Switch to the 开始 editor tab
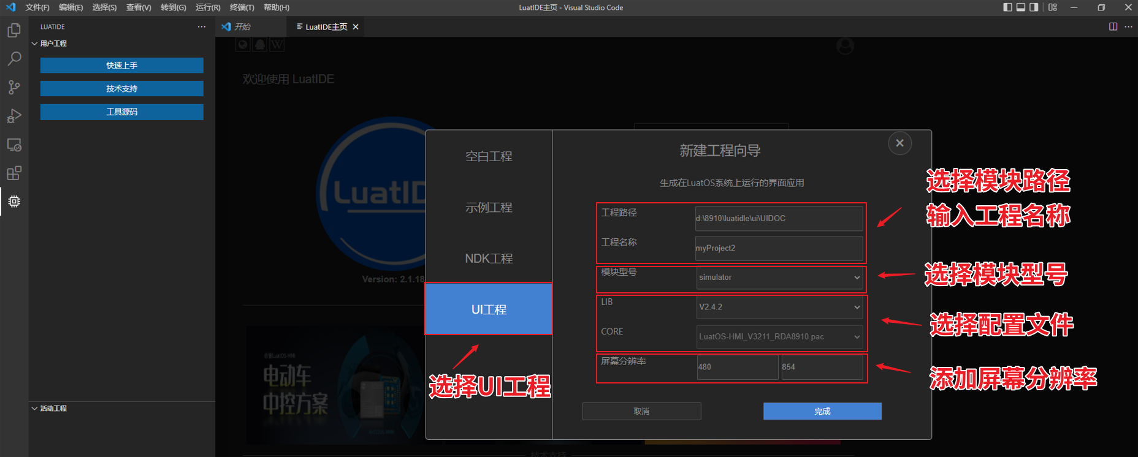 coord(251,27)
